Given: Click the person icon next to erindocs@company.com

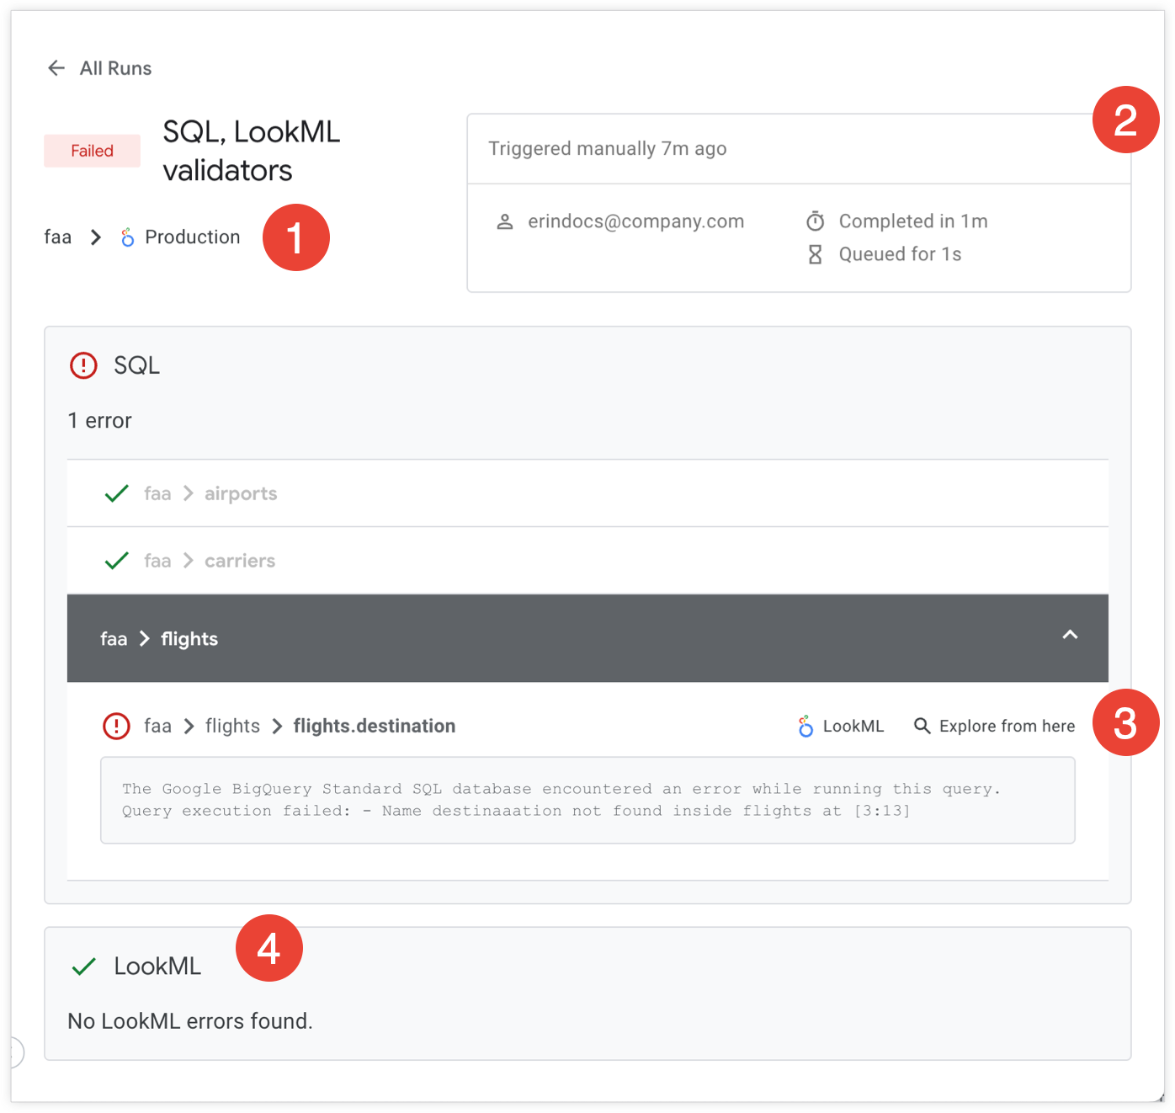Looking at the screenshot, I should pyautogui.click(x=505, y=221).
